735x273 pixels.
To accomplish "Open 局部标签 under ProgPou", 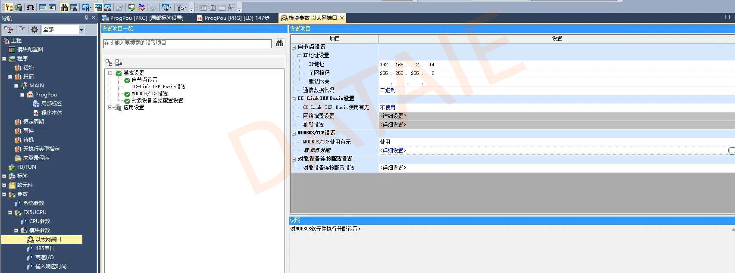I will coord(51,104).
